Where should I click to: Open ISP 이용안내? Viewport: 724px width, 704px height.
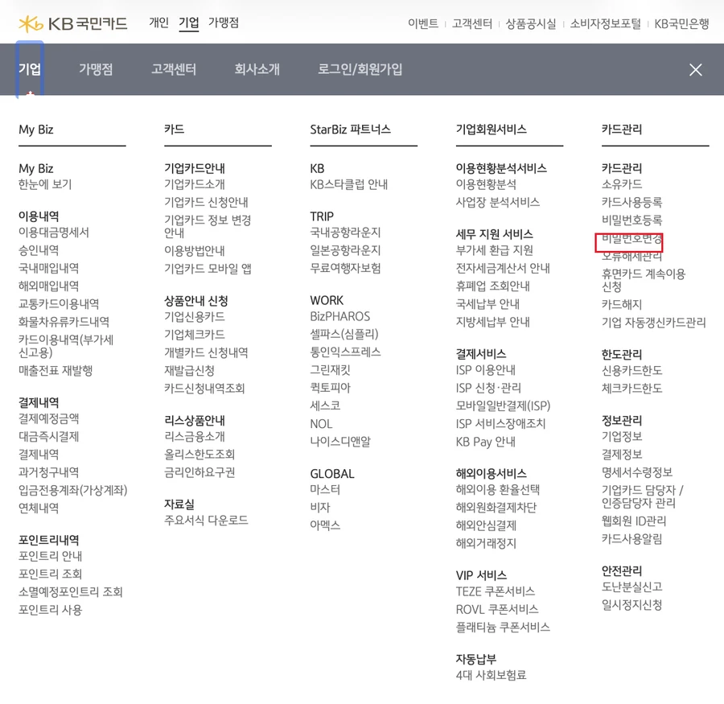485,370
